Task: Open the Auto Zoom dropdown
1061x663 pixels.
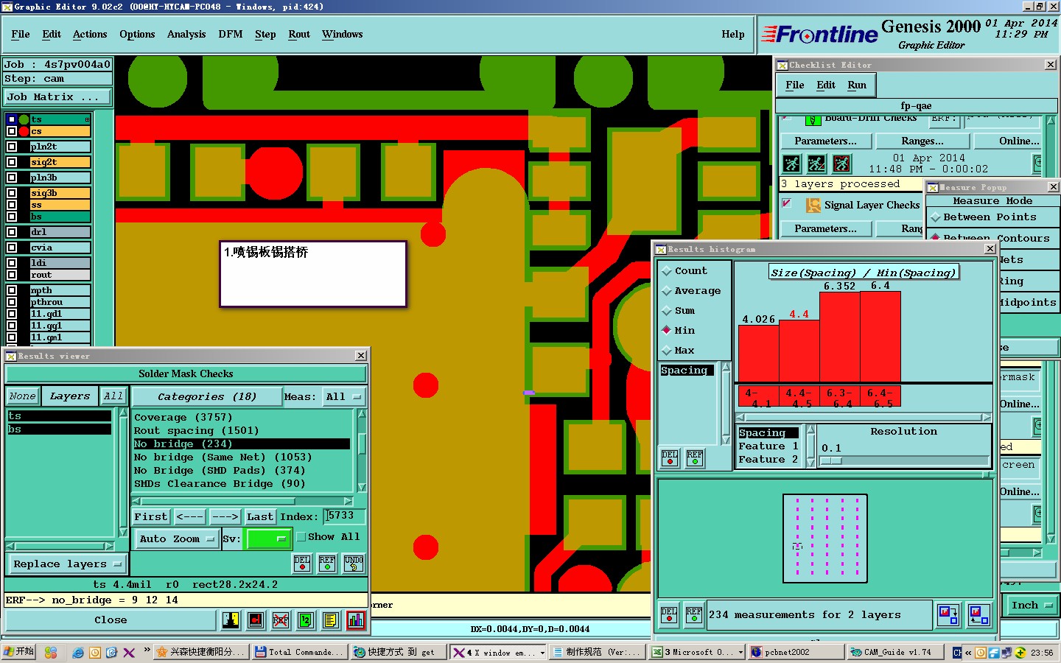Action: point(177,539)
